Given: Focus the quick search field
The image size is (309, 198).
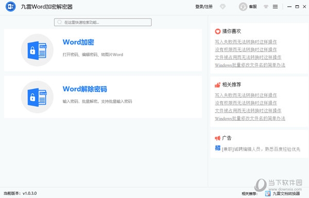Looking at the screenshot, I should click(103, 22).
